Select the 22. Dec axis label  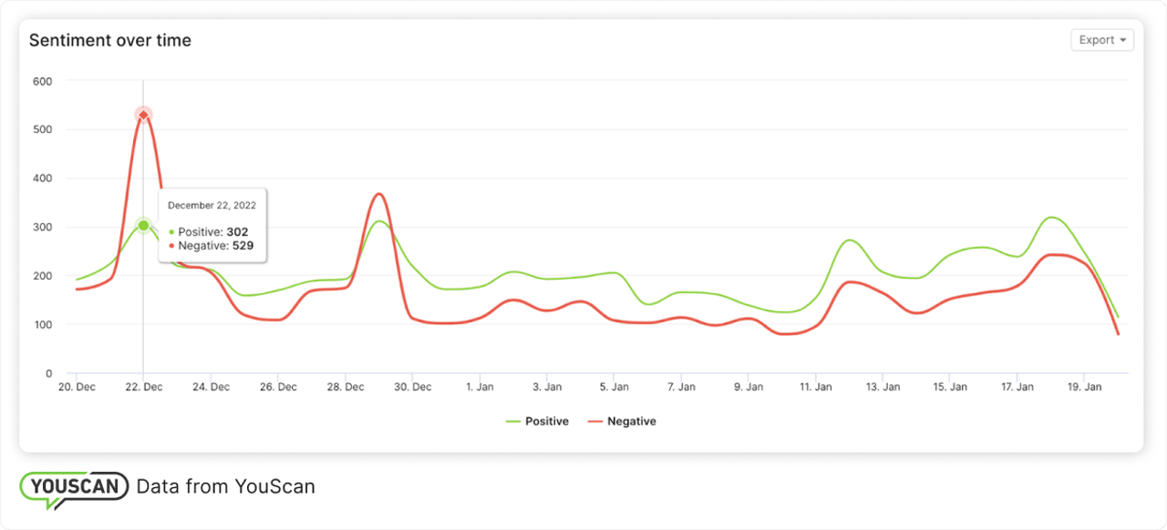[x=142, y=386]
